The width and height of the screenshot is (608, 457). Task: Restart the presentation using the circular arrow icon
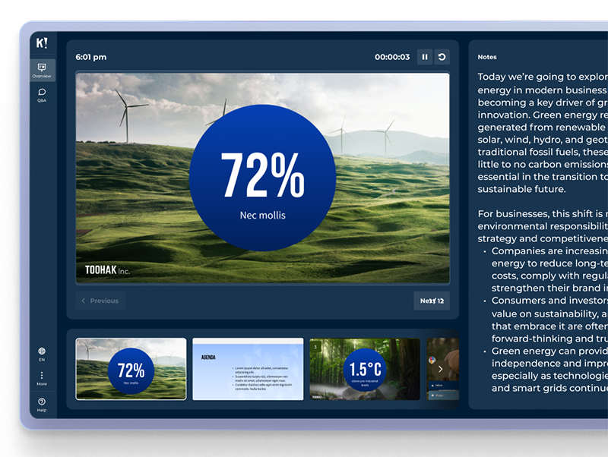point(443,56)
